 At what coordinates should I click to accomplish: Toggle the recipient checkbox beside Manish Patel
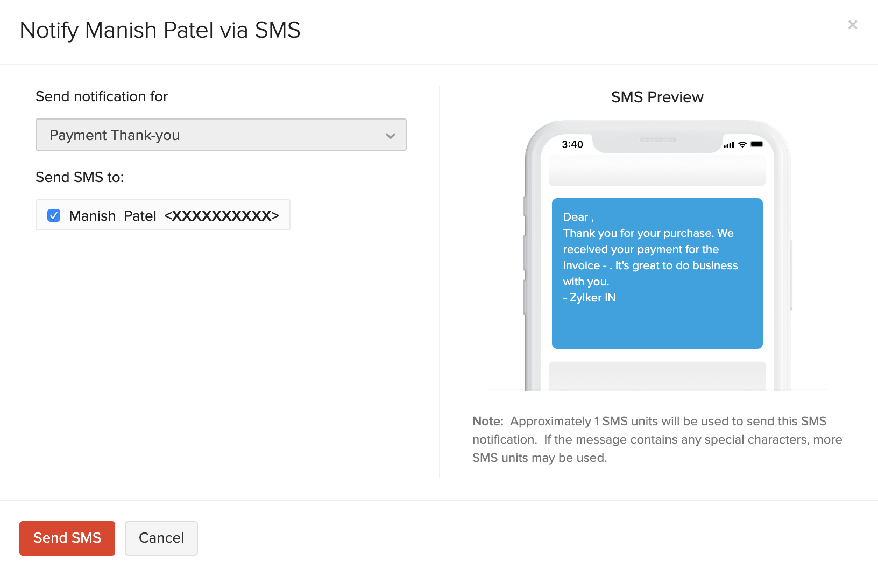[x=54, y=215]
